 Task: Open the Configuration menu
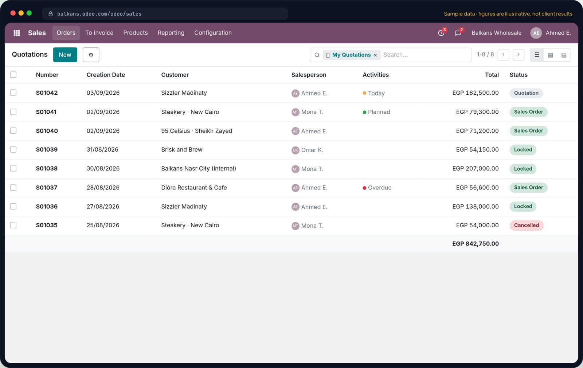tap(213, 33)
